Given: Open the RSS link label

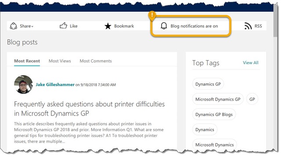Looking at the screenshot, I should pos(258,26).
